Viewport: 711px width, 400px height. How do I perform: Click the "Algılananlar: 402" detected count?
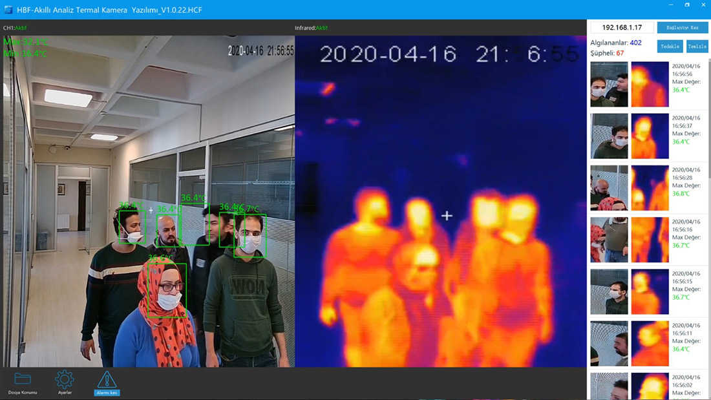pos(616,43)
